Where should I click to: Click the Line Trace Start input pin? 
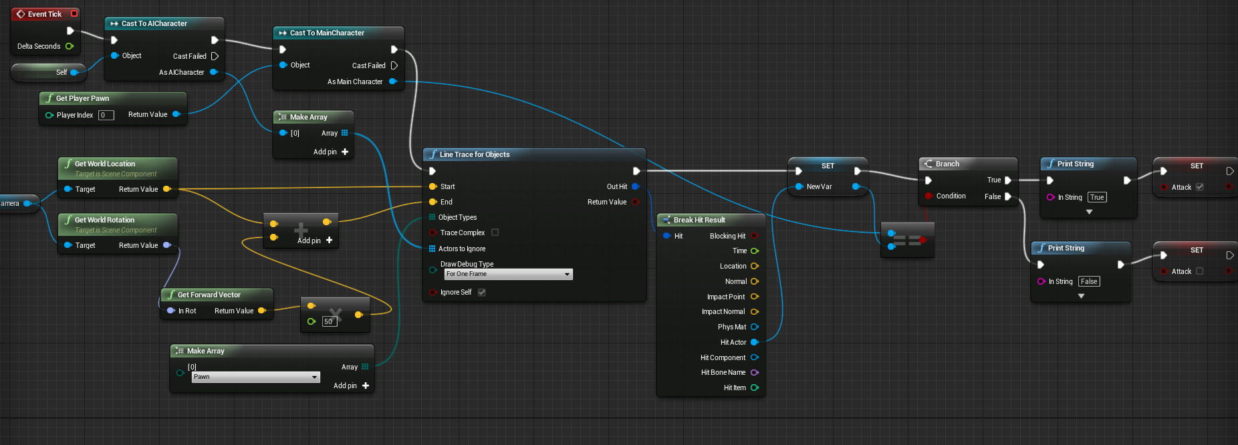432,186
